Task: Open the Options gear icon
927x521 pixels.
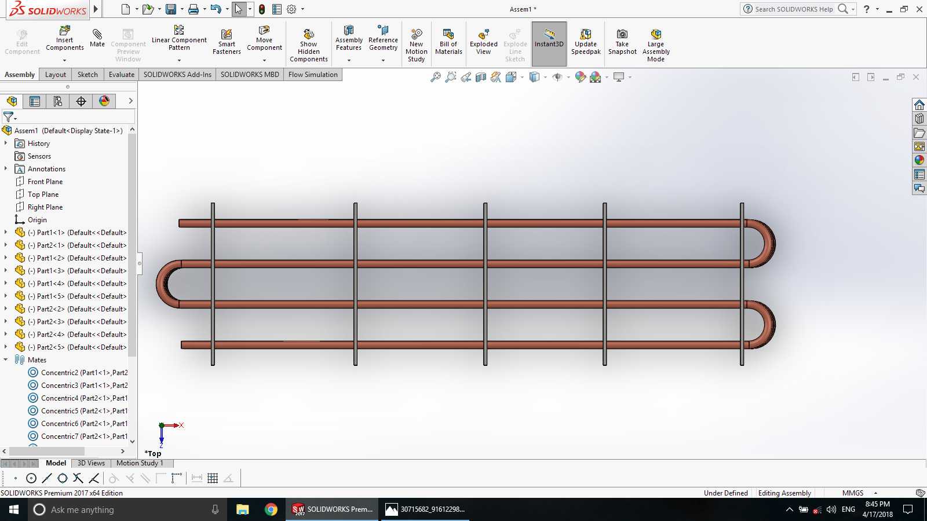Action: coord(291,9)
